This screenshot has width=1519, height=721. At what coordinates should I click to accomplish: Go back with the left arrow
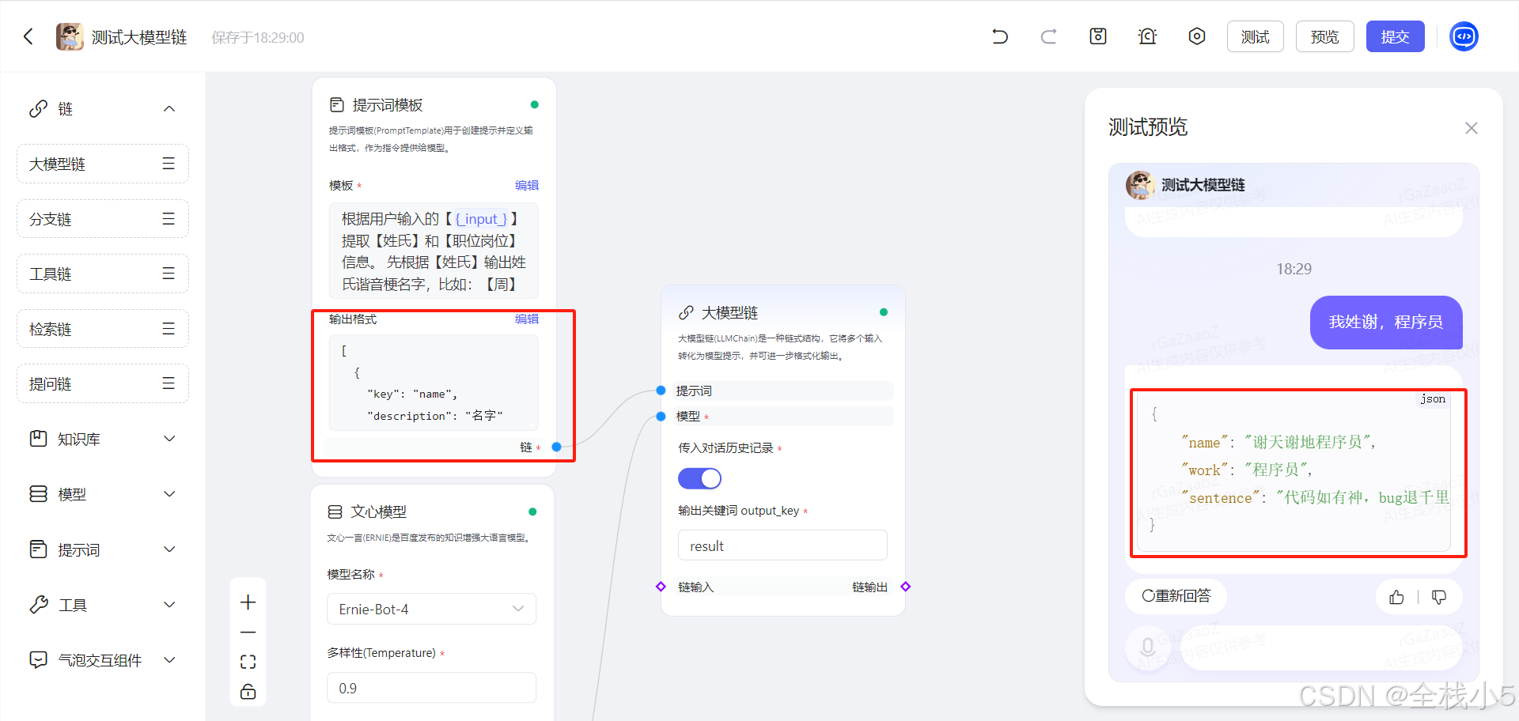pos(28,36)
